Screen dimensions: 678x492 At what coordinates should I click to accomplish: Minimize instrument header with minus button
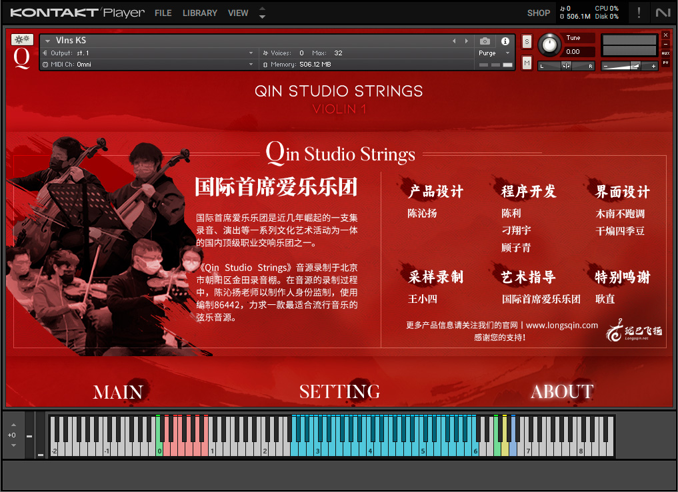[x=665, y=44]
